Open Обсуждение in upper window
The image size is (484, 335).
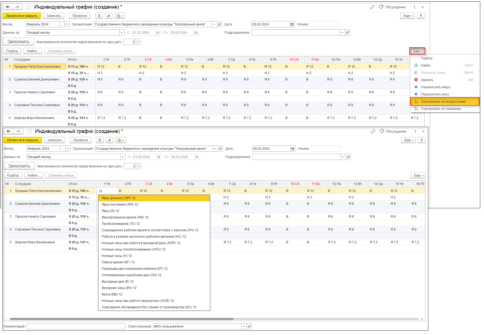click(392, 7)
